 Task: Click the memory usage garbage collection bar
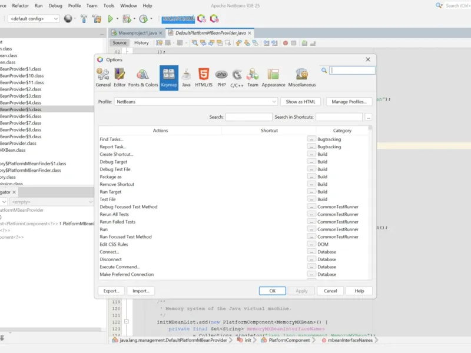click(x=178, y=19)
